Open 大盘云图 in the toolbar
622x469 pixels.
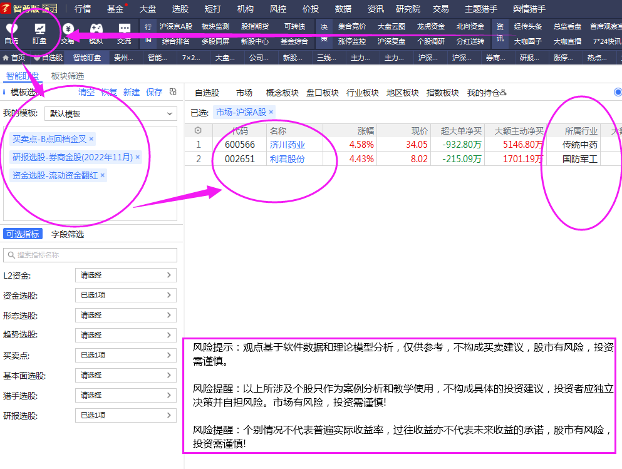tap(391, 26)
